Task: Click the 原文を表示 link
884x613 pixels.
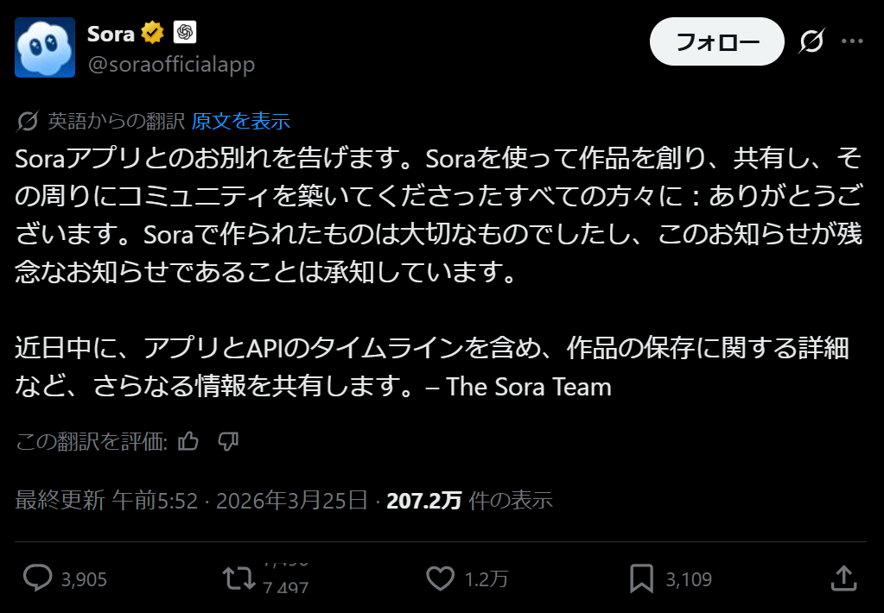Action: [240, 121]
